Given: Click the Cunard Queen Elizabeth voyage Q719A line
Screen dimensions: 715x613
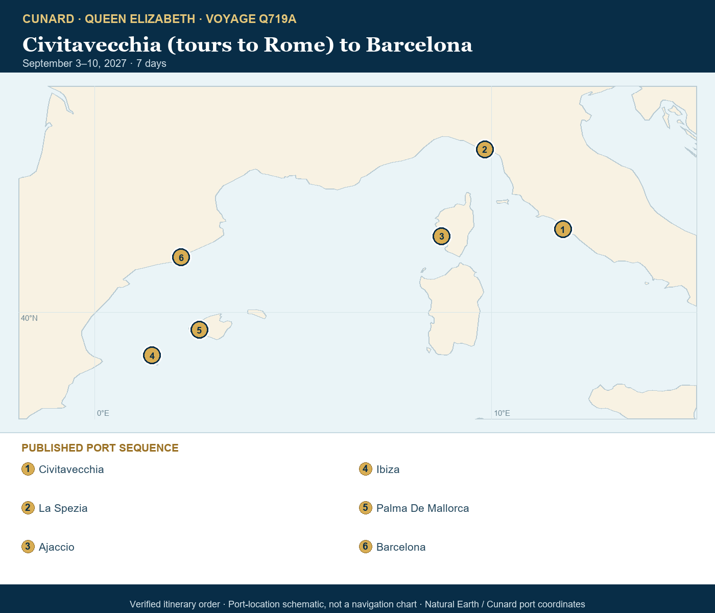Looking at the screenshot, I should [x=159, y=19].
